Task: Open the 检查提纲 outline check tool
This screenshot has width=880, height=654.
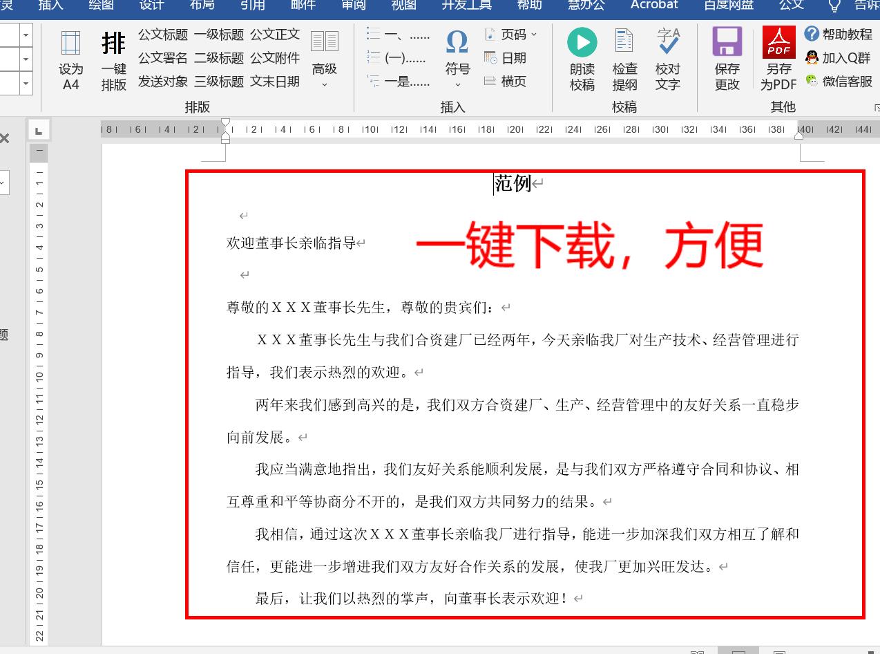Action: [x=624, y=59]
